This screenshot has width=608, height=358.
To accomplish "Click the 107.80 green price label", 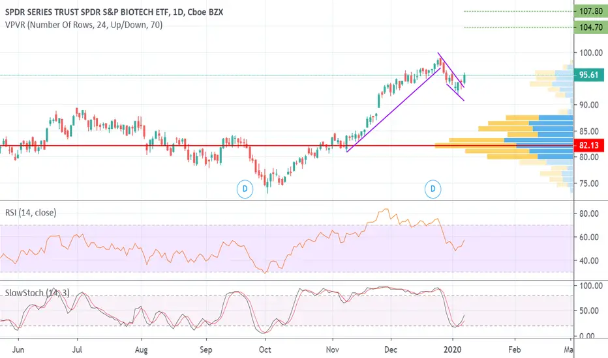I will coord(590,11).
